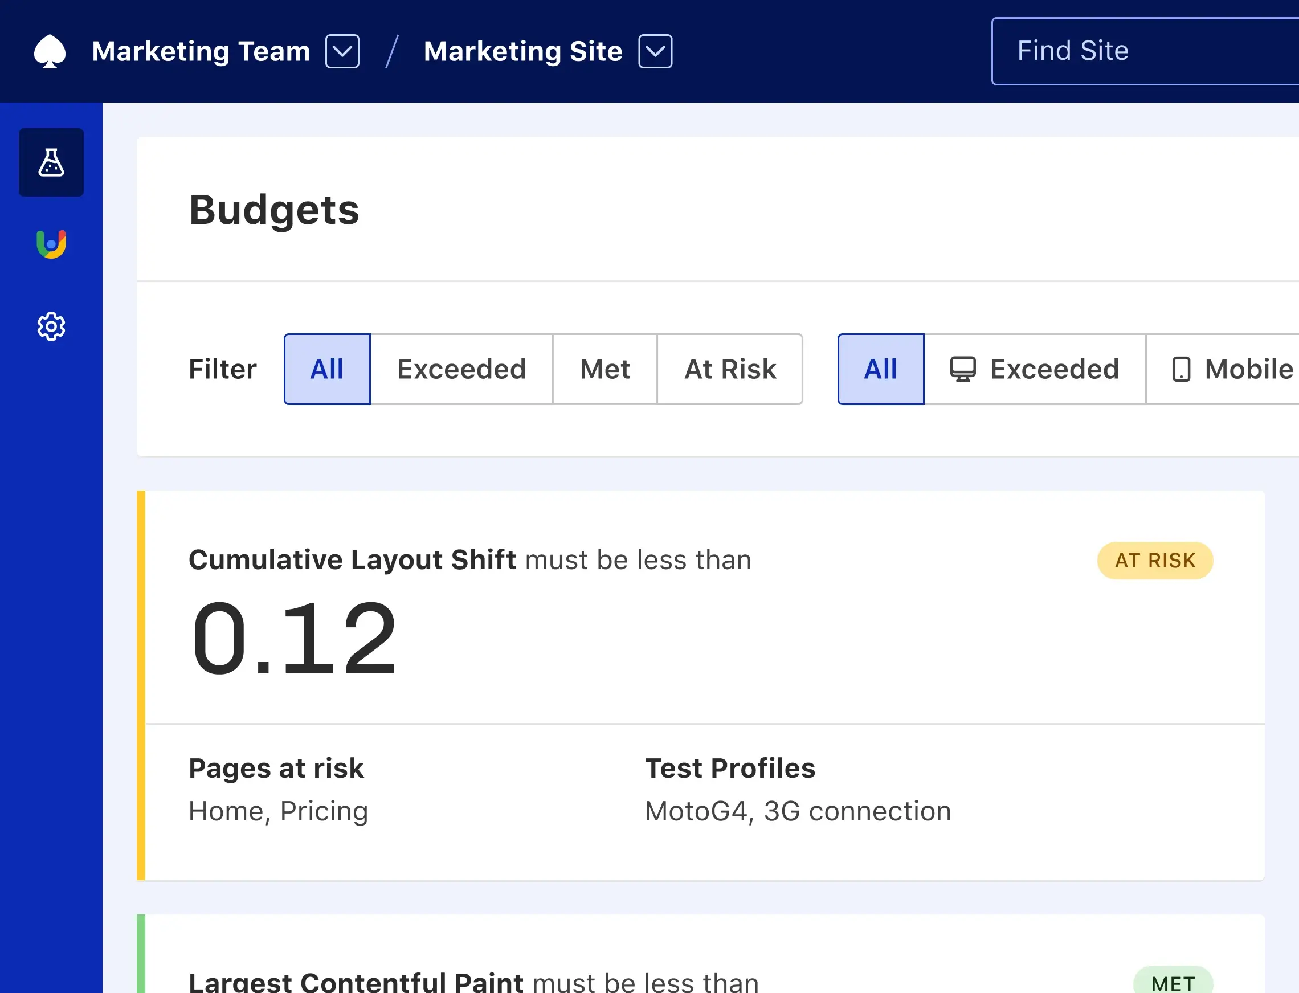1299x993 pixels.
Task: Expand the Marketing Team dropdown chevron
Action: (x=342, y=51)
